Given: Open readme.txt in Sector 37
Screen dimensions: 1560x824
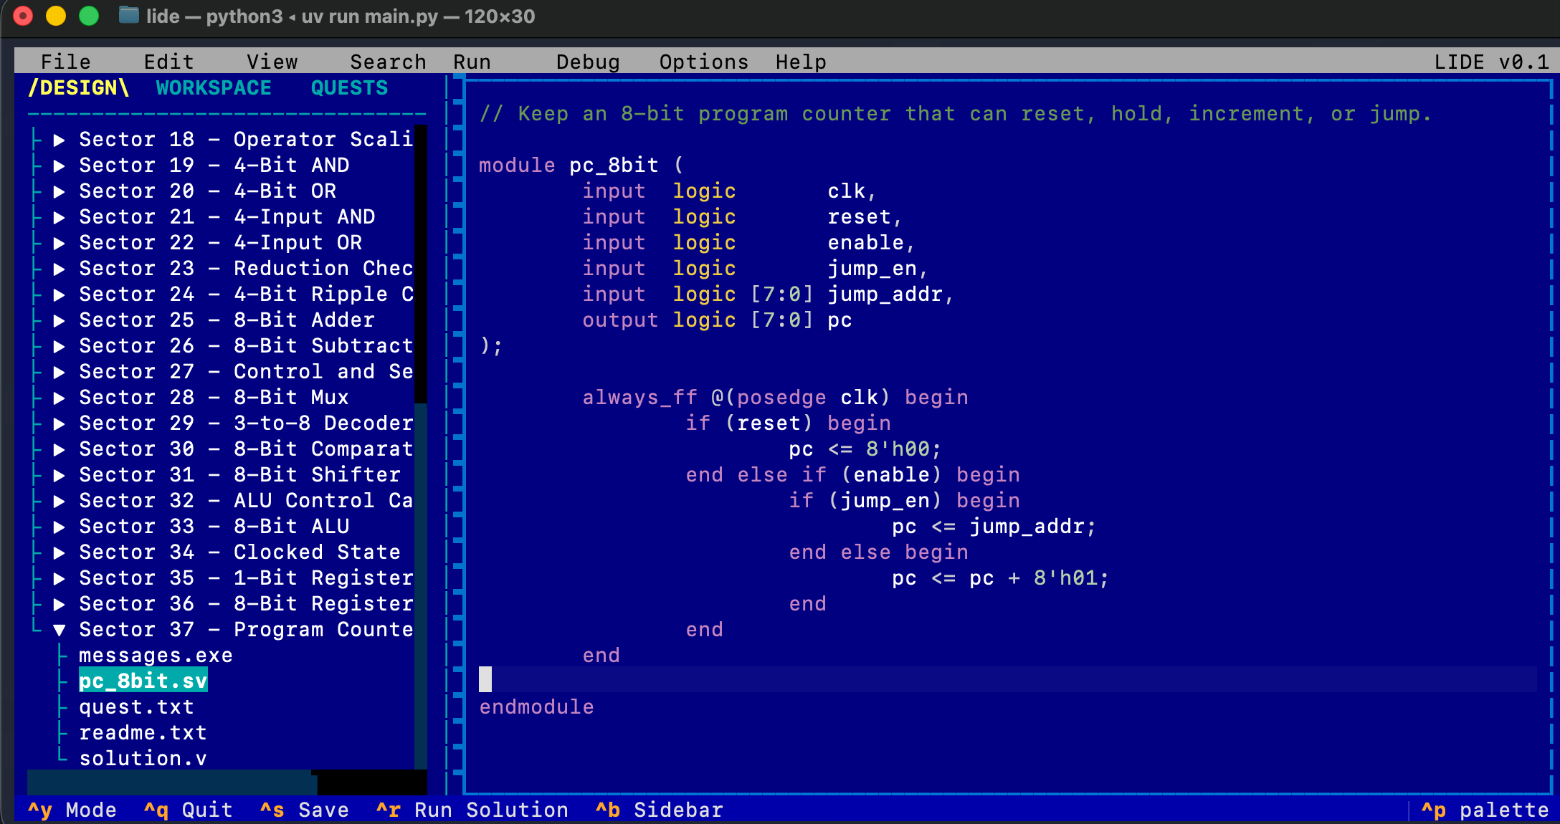Looking at the screenshot, I should click(x=143, y=732).
